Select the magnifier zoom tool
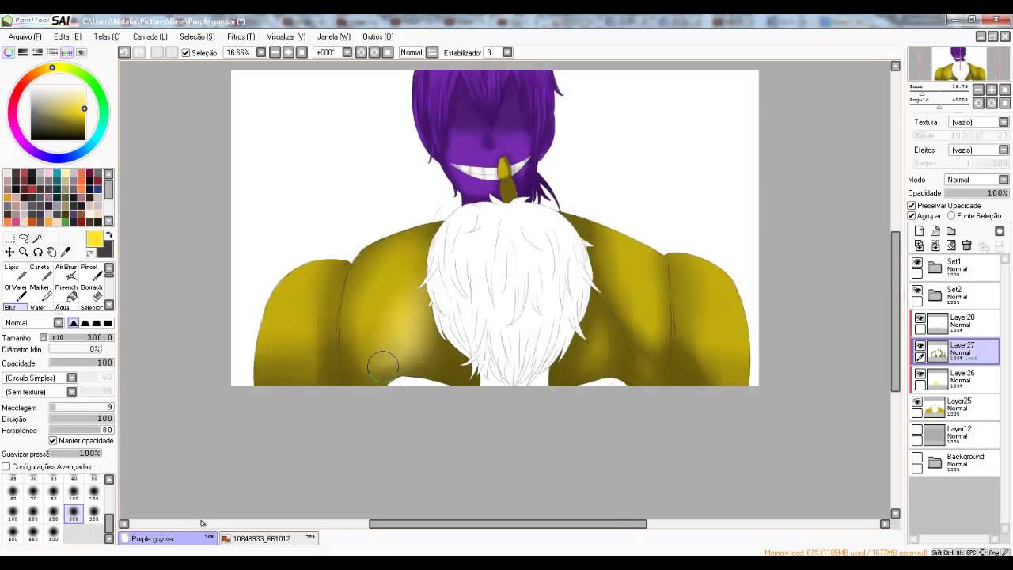Image resolution: width=1013 pixels, height=570 pixels. tap(24, 252)
